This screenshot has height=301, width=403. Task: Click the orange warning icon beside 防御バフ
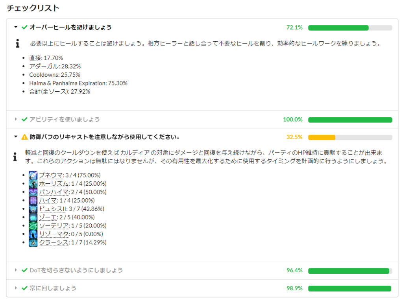tap(24, 137)
